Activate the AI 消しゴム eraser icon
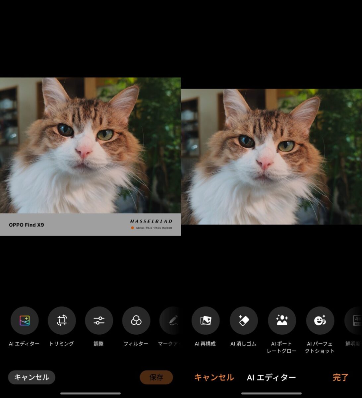Image resolution: width=362 pixels, height=398 pixels. coord(244,321)
